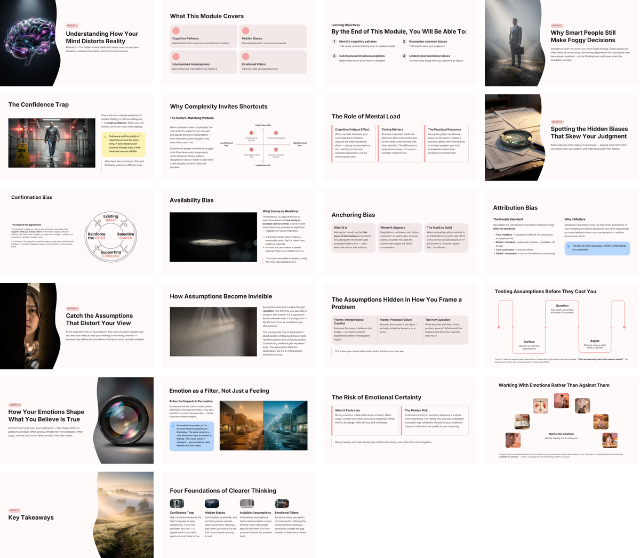Click the Familiar but Misleading quadrant icon

pyautogui.click(x=276, y=133)
